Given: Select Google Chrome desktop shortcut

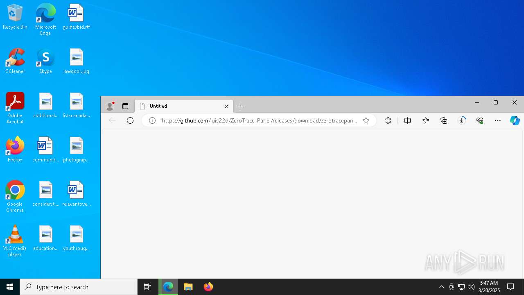Looking at the screenshot, I should tap(15, 196).
